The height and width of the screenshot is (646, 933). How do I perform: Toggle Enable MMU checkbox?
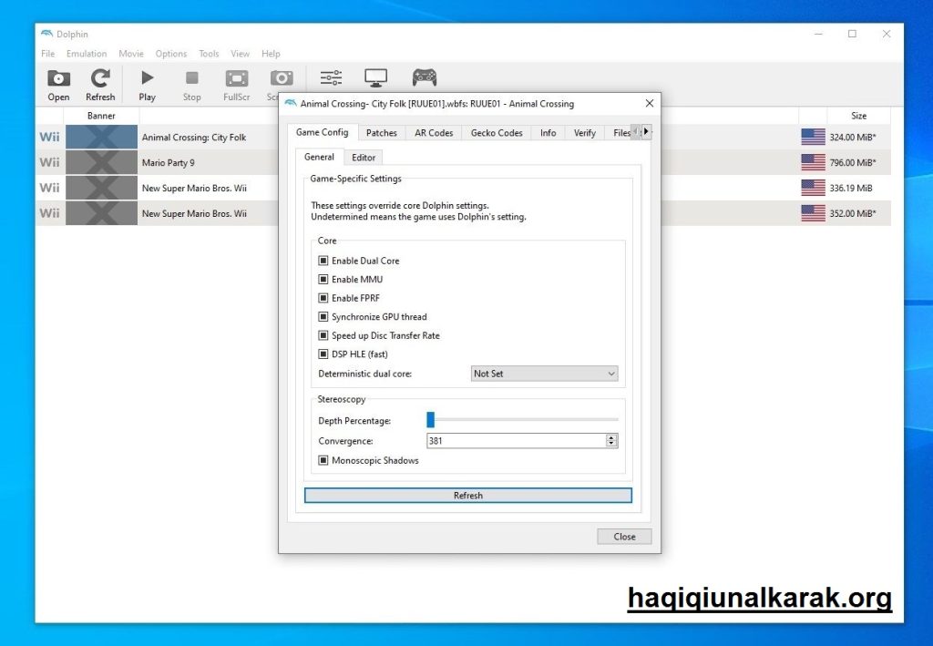coord(323,279)
